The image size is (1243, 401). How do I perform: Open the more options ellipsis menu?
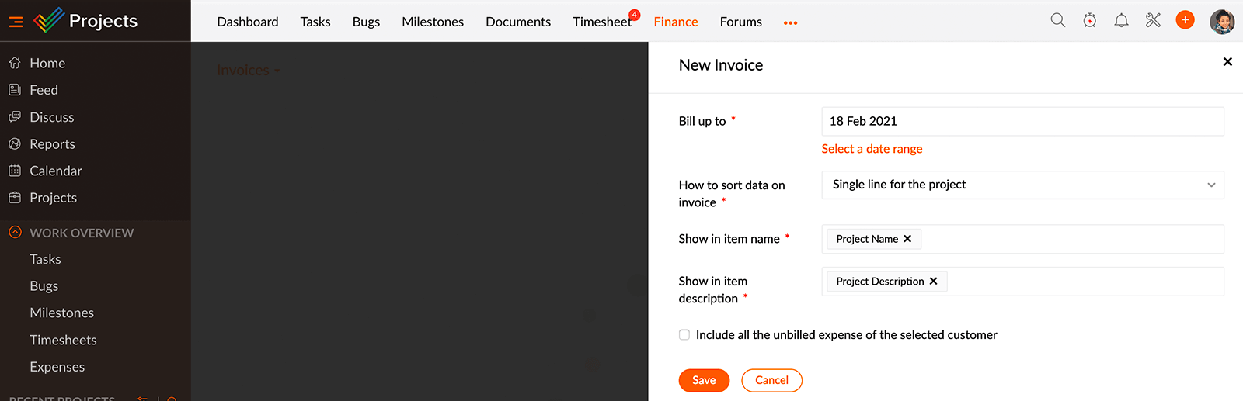point(790,22)
